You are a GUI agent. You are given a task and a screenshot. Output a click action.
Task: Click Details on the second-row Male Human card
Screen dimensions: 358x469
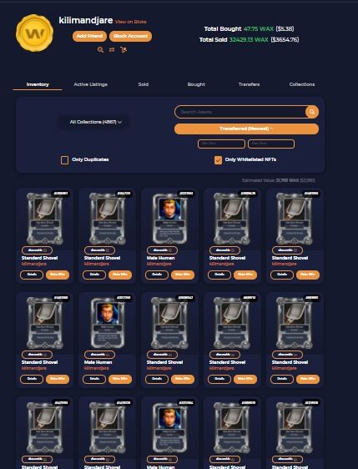coord(94,379)
